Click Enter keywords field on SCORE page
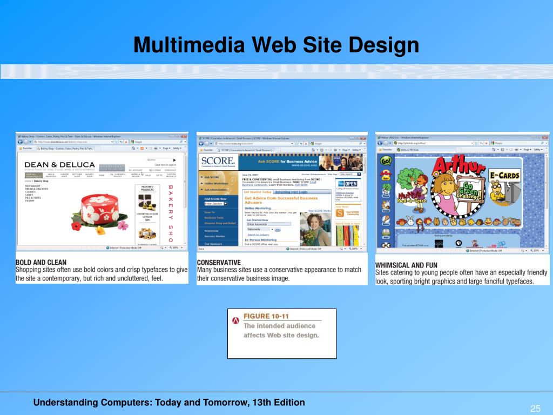This screenshot has width=553, height=415. click(269, 224)
